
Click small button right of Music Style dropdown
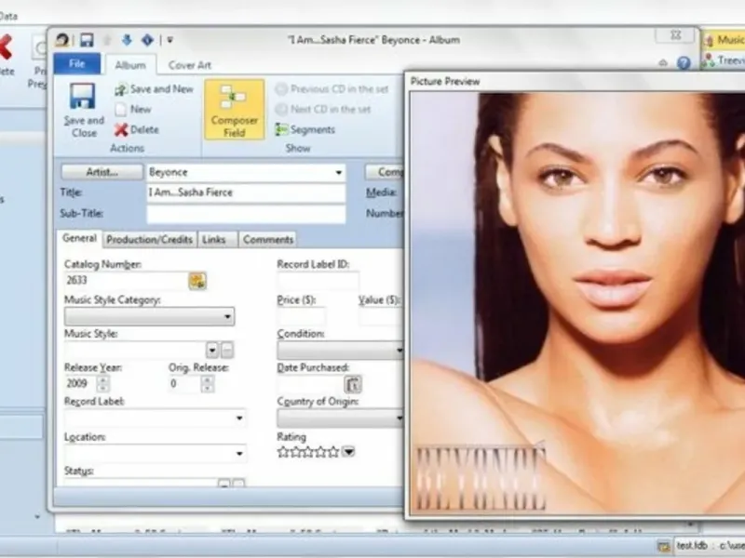227,351
